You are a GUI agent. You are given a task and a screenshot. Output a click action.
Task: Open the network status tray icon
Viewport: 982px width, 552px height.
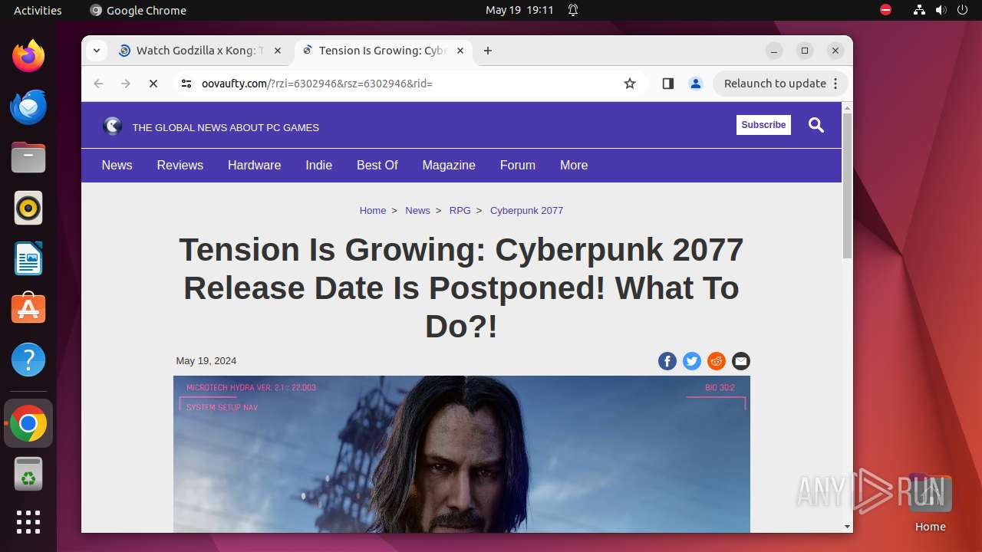click(x=919, y=10)
